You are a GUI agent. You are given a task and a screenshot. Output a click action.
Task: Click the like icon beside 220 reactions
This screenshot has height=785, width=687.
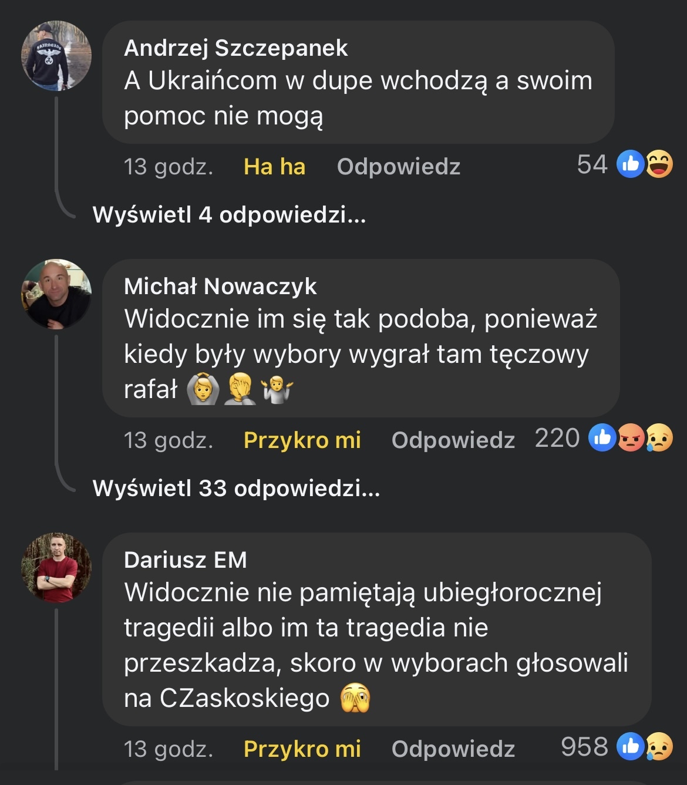[x=602, y=438]
